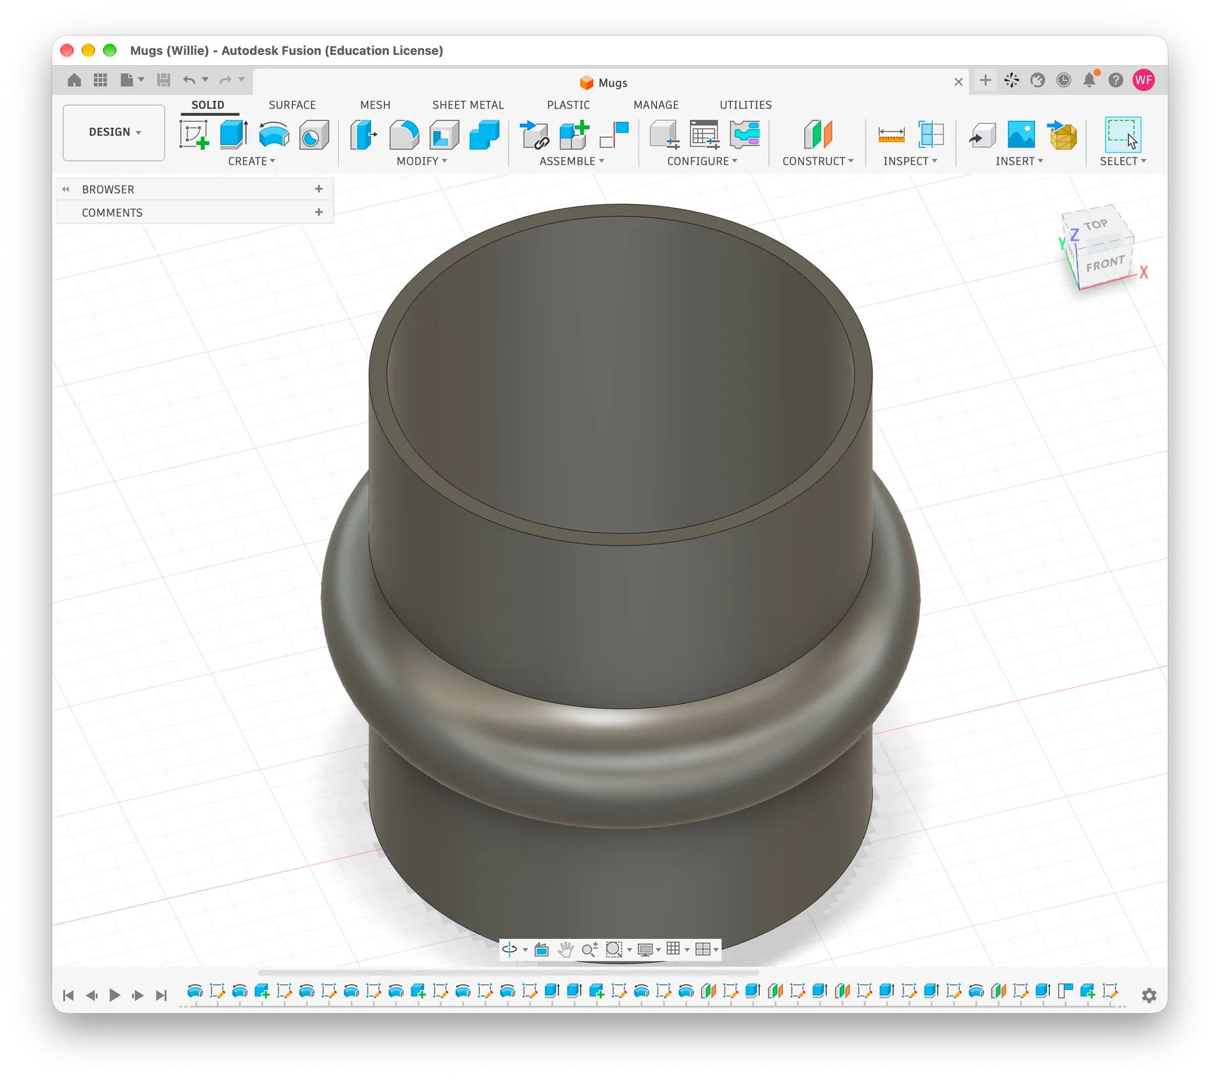Open the INSPECT dropdown
Screen dimensions: 1220x1082
910,161
